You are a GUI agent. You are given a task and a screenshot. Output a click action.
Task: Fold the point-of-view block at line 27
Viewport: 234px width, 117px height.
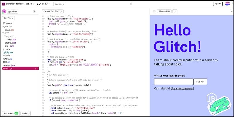45,42
